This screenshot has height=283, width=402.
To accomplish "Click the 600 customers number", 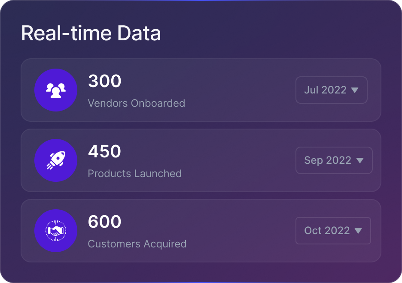I will (105, 222).
